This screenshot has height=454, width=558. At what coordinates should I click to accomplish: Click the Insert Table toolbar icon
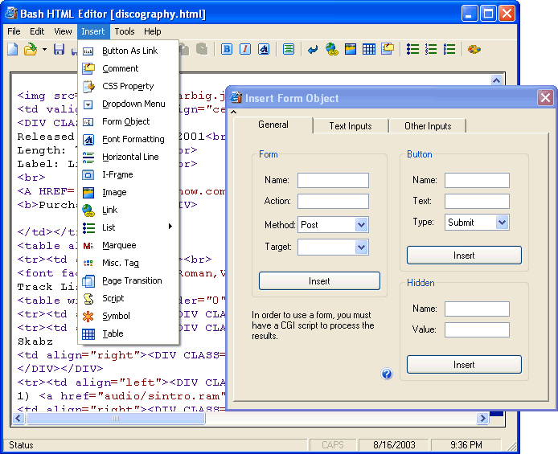point(369,50)
